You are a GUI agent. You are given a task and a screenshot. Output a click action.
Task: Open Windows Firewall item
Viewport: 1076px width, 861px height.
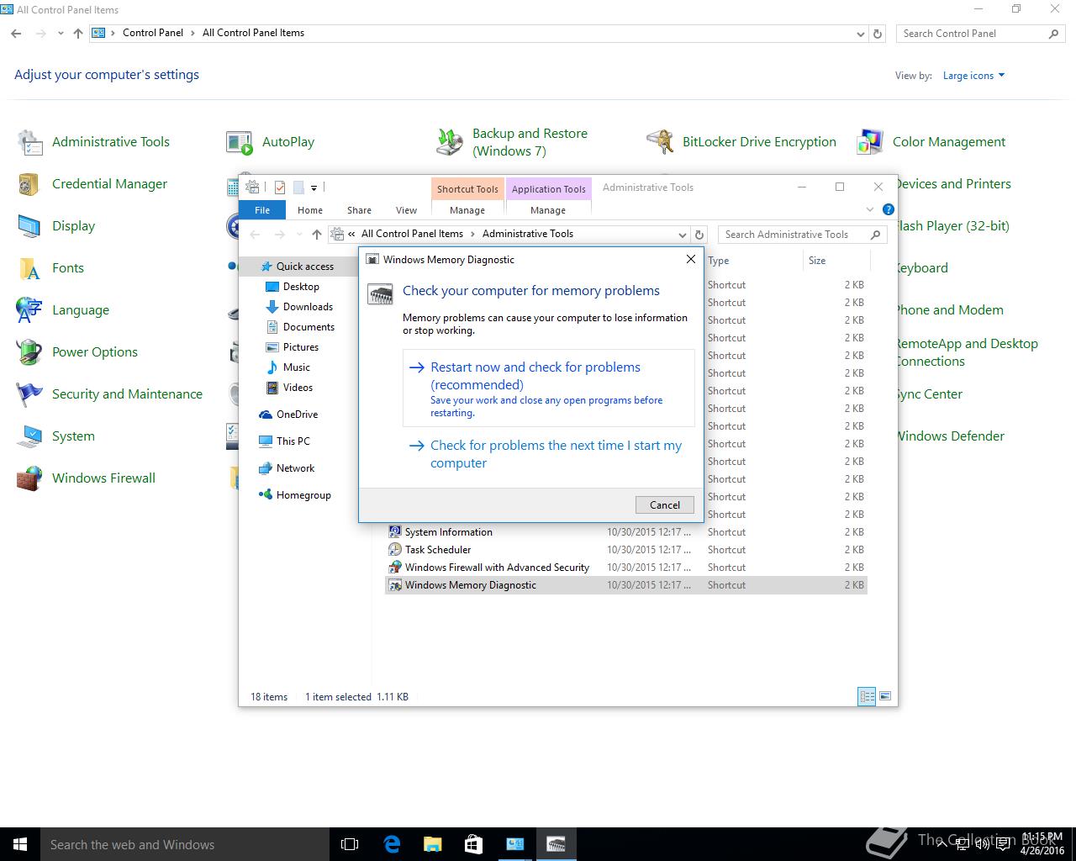86,478
